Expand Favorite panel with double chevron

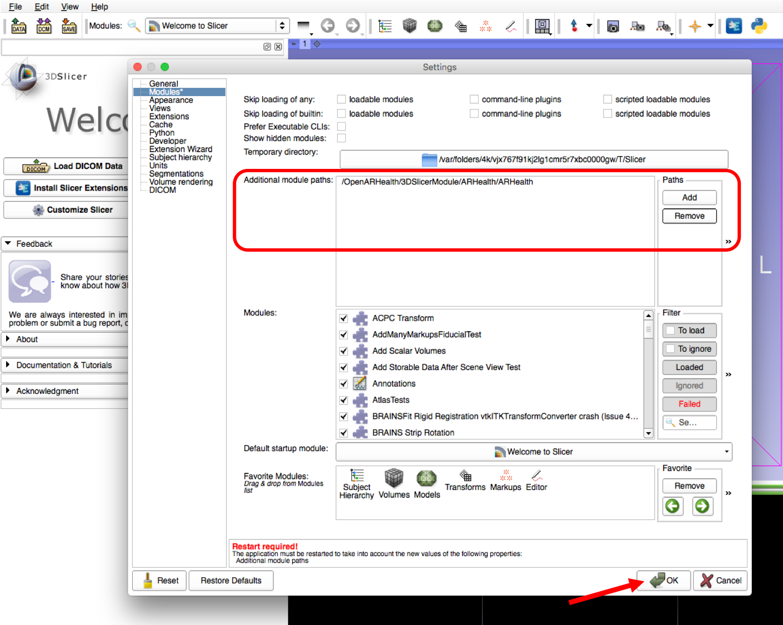(x=728, y=493)
